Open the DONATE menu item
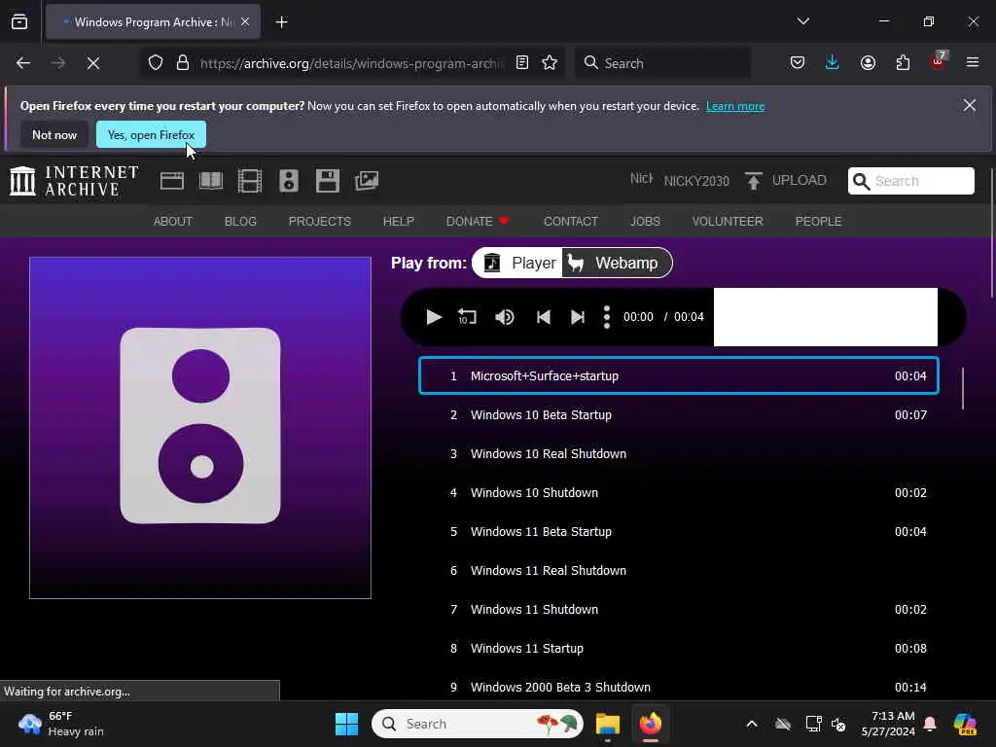996x747 pixels. pyautogui.click(x=478, y=221)
